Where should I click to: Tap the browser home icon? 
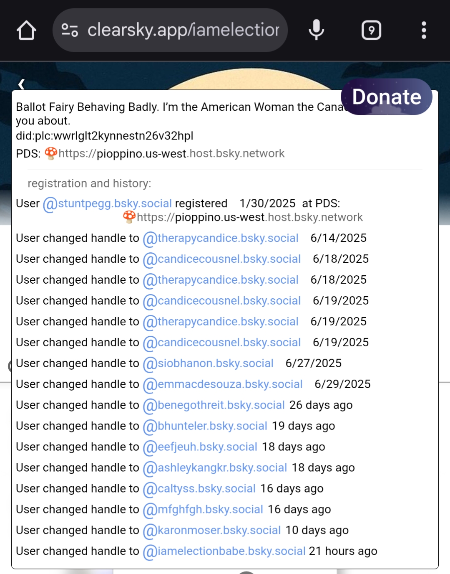pyautogui.click(x=26, y=30)
